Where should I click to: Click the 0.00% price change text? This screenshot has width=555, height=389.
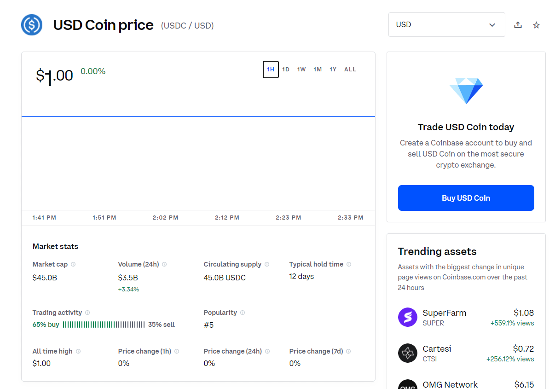93,71
